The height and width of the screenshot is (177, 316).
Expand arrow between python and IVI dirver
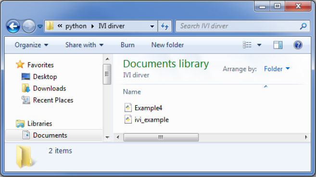(x=92, y=26)
